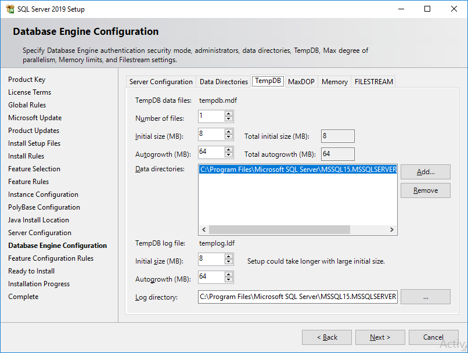Focus the log file Initial size field
The height and width of the screenshot is (353, 468).
click(x=211, y=259)
